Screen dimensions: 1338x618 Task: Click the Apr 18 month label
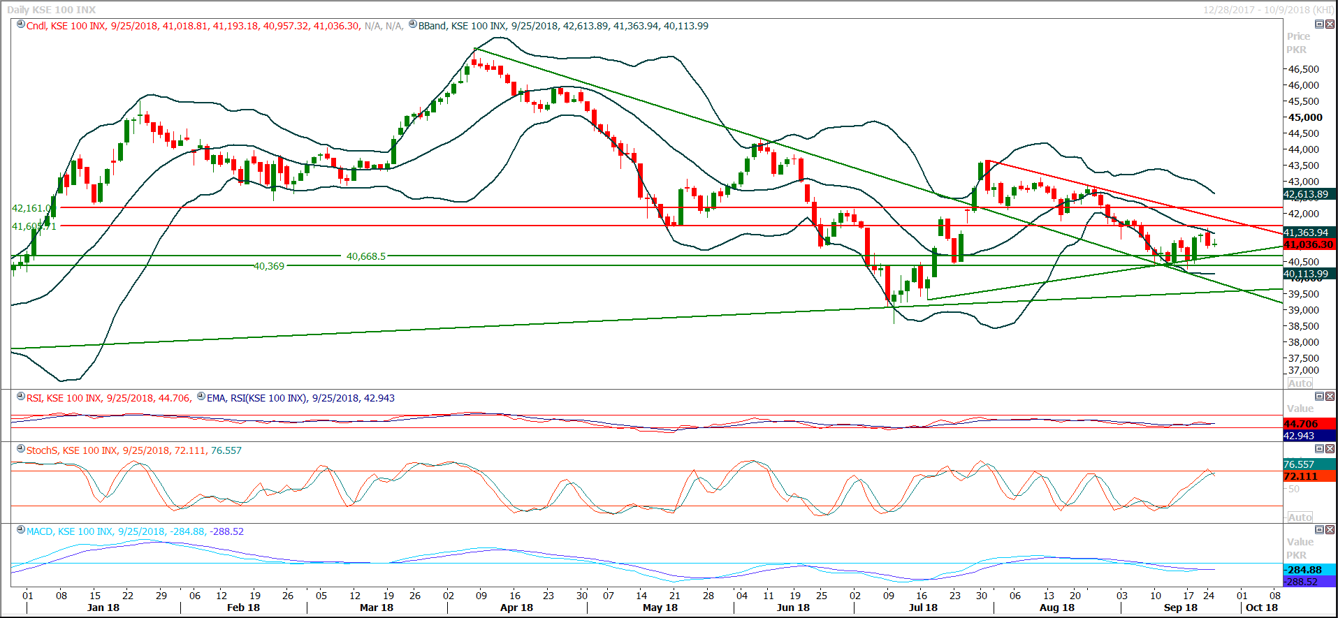516,608
